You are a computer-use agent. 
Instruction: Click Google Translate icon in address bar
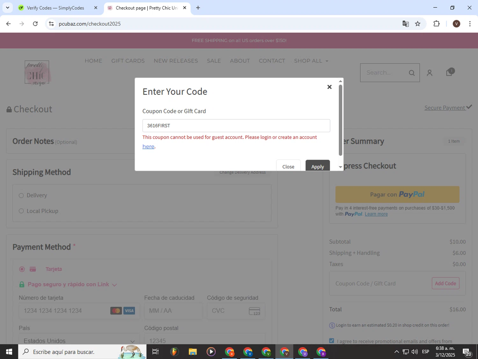tap(405, 24)
